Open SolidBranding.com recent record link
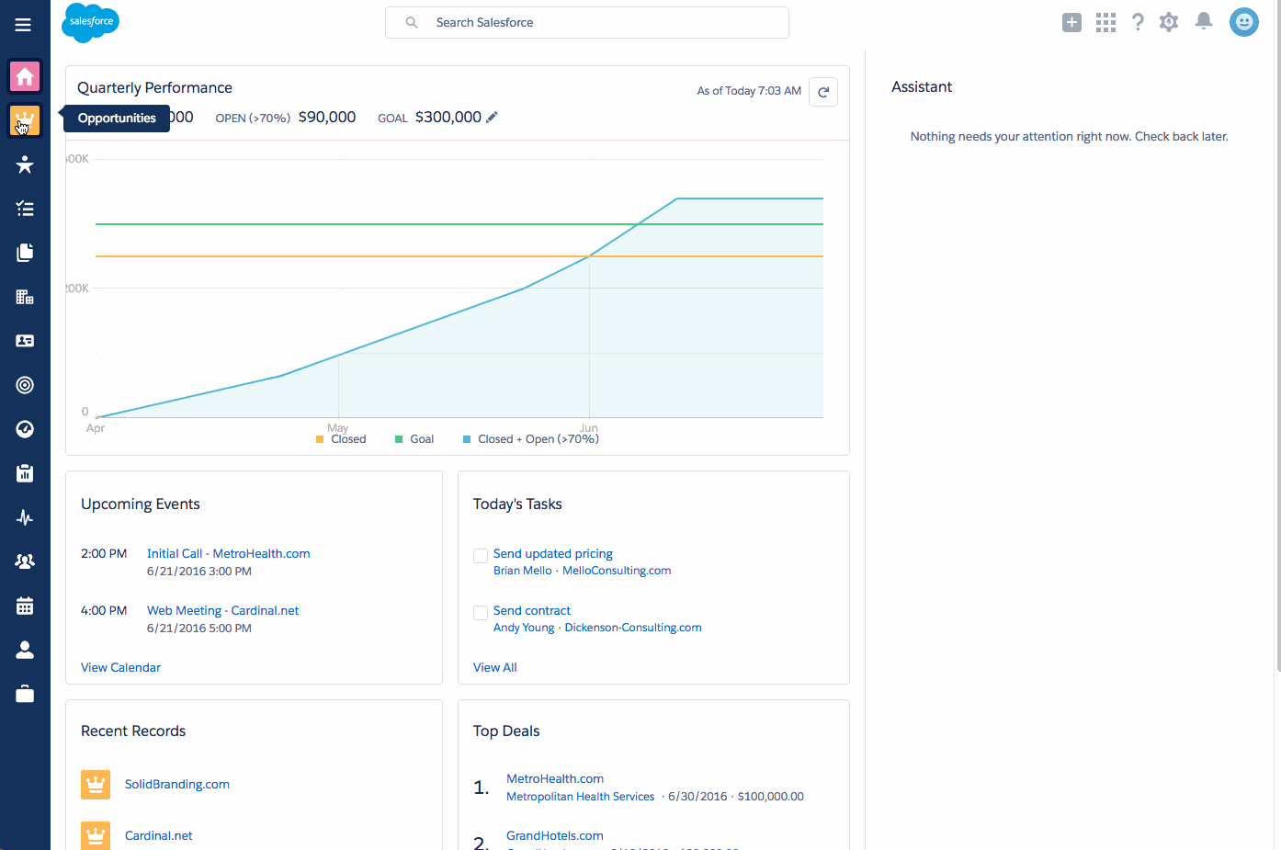 [x=177, y=784]
